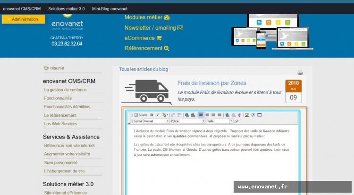Align the text to the right

(x=213, y=115)
